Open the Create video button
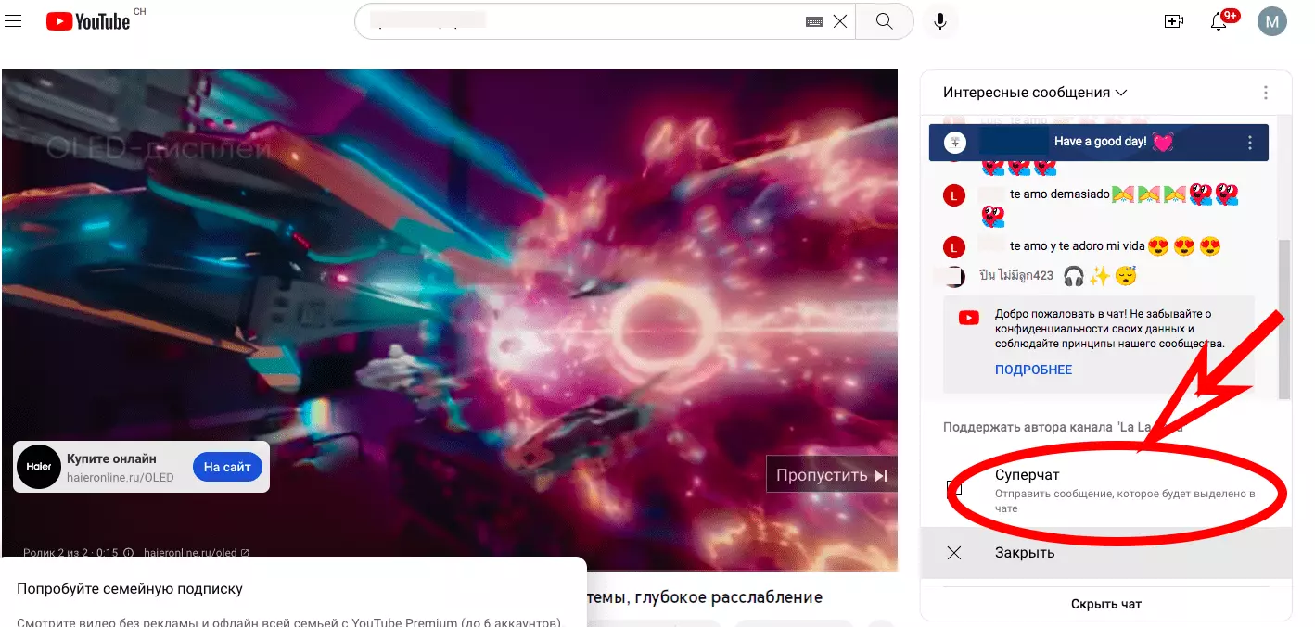Viewport: 1315px width, 627px height. tap(1174, 21)
